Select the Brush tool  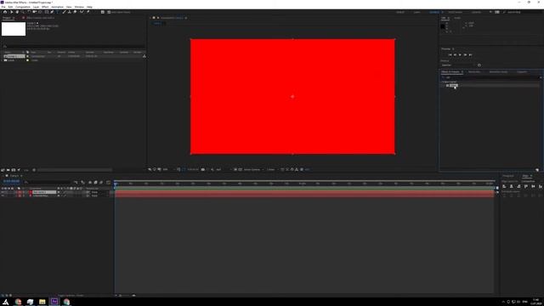(x=65, y=12)
